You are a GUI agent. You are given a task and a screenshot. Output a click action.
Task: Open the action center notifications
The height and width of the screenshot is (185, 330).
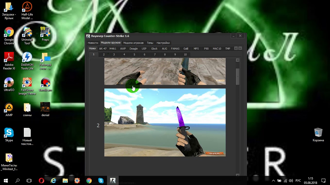point(324,181)
